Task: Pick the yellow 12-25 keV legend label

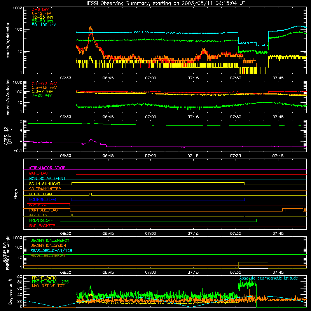Action: (42, 17)
